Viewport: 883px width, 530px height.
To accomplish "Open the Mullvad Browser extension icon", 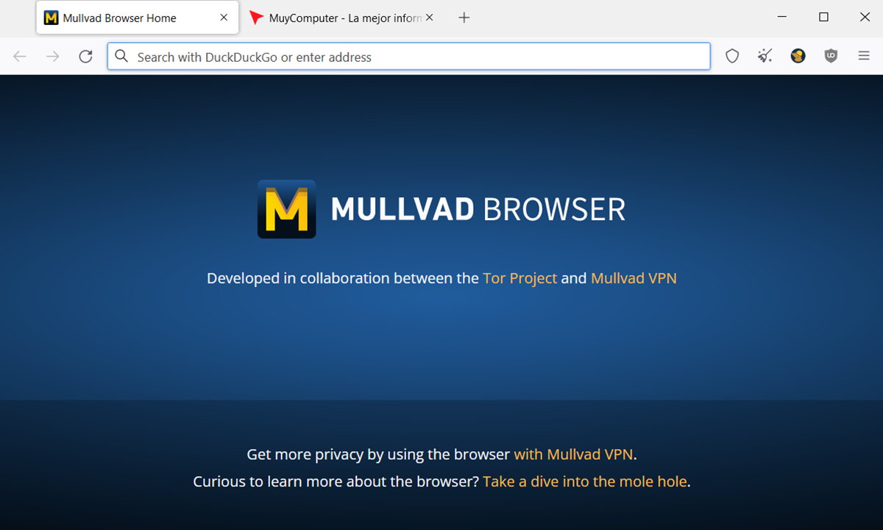I will 798,56.
